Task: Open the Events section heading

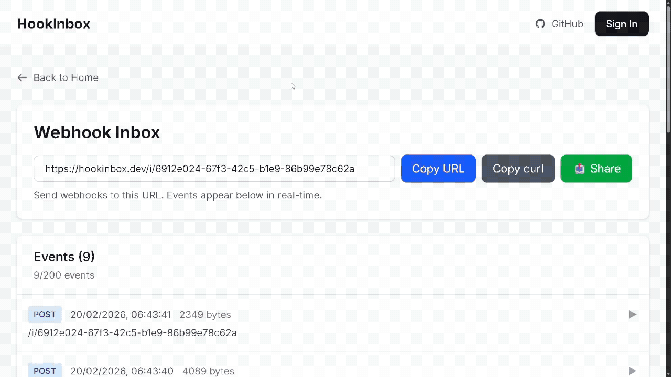Action: [x=64, y=257]
